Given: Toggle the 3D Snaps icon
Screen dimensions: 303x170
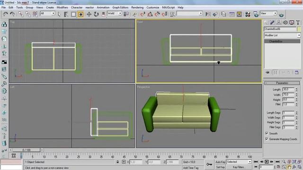Looking at the screenshot, I should point(143,14).
